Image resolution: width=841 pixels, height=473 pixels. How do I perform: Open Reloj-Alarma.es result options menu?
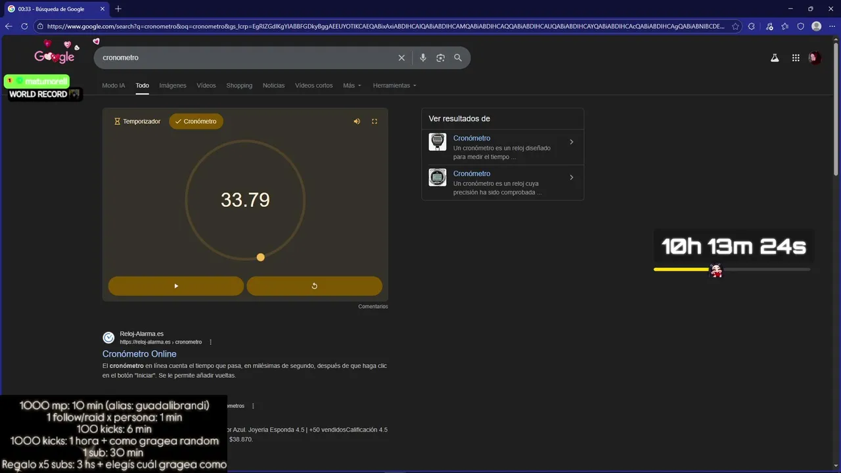click(210, 342)
